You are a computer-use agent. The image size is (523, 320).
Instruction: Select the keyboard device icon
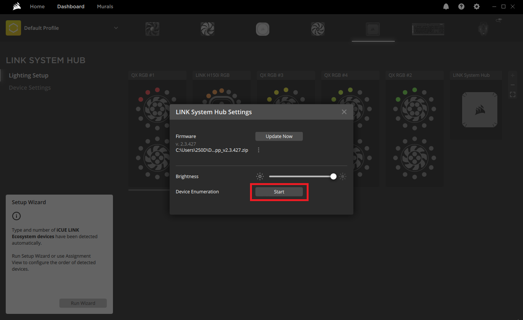point(428,29)
